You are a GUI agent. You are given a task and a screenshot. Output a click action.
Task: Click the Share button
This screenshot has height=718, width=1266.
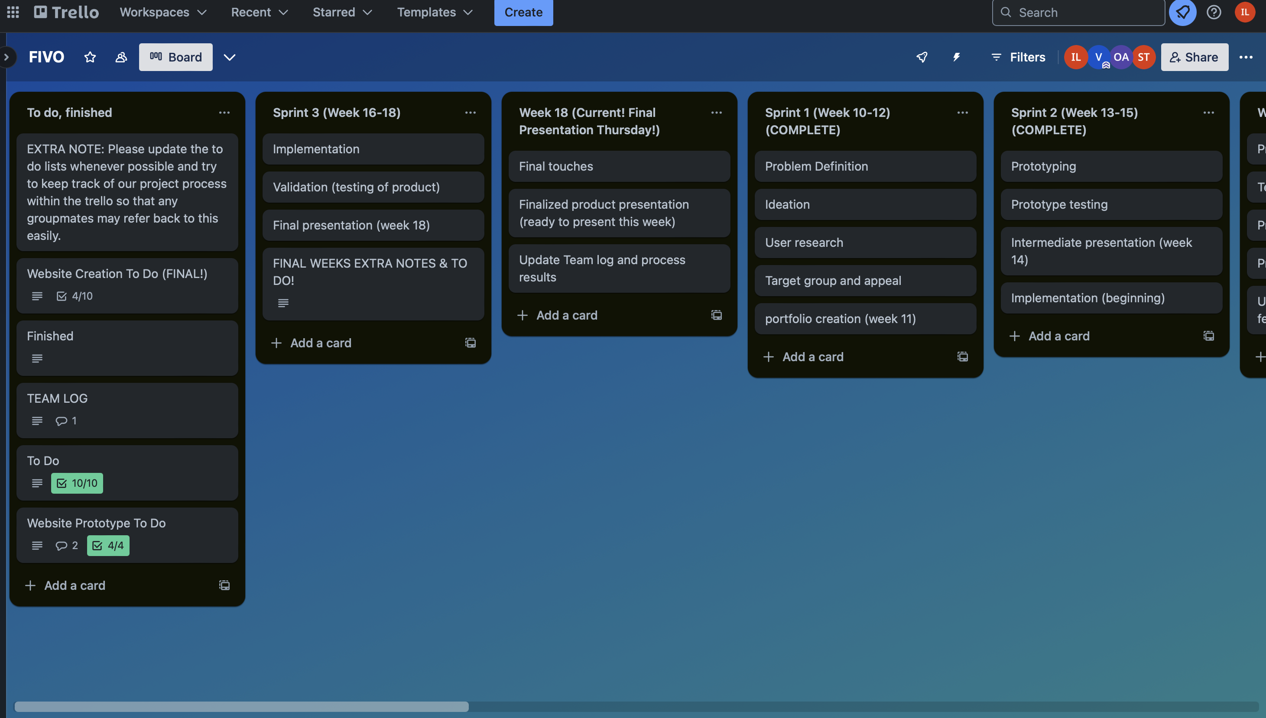[1194, 57]
